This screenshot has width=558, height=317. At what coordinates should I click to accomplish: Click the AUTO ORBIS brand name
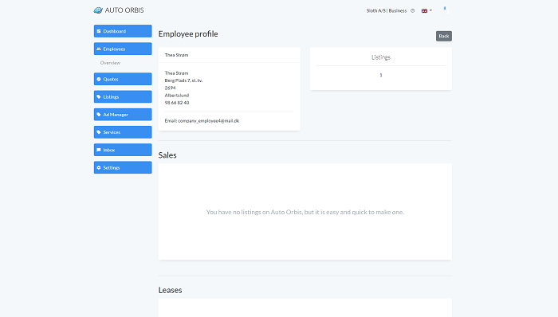pos(124,10)
